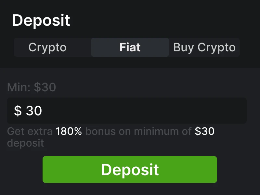Click the 180% bonus text

69,131
